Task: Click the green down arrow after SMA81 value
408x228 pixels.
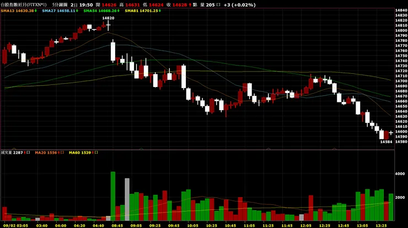Action: tap(160, 10)
